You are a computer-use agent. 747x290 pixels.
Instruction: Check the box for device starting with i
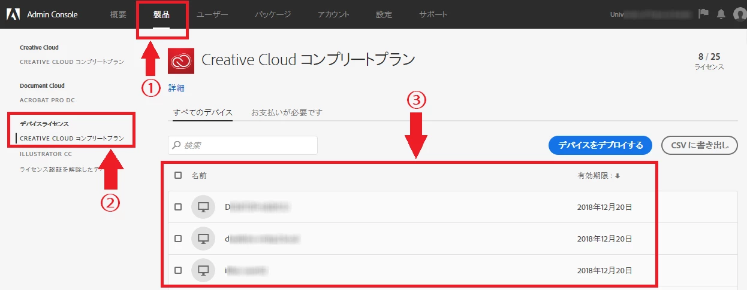tap(177, 270)
